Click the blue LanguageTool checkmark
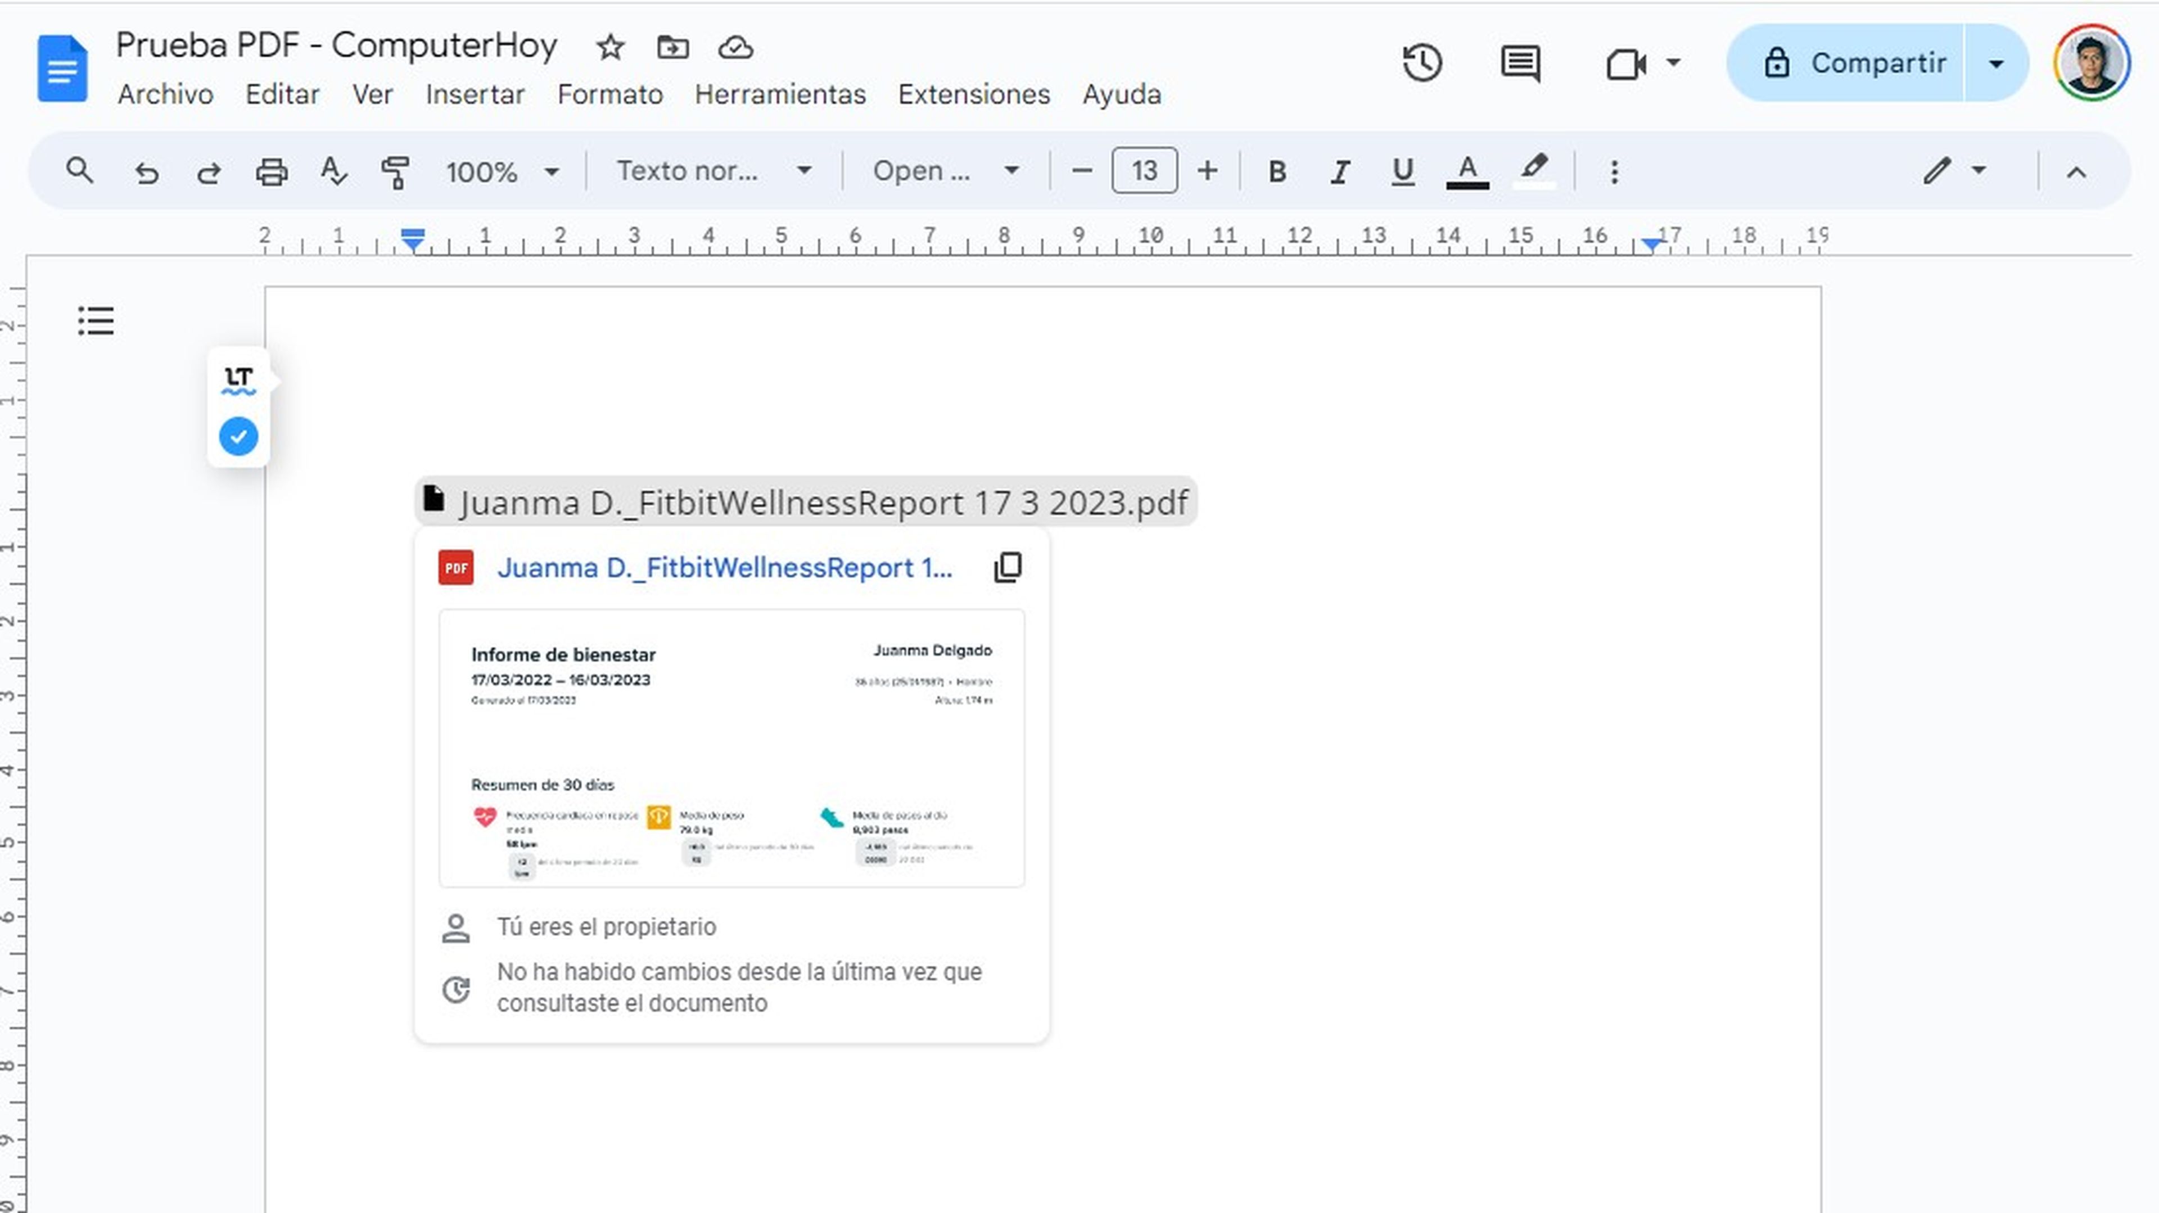 coord(239,436)
